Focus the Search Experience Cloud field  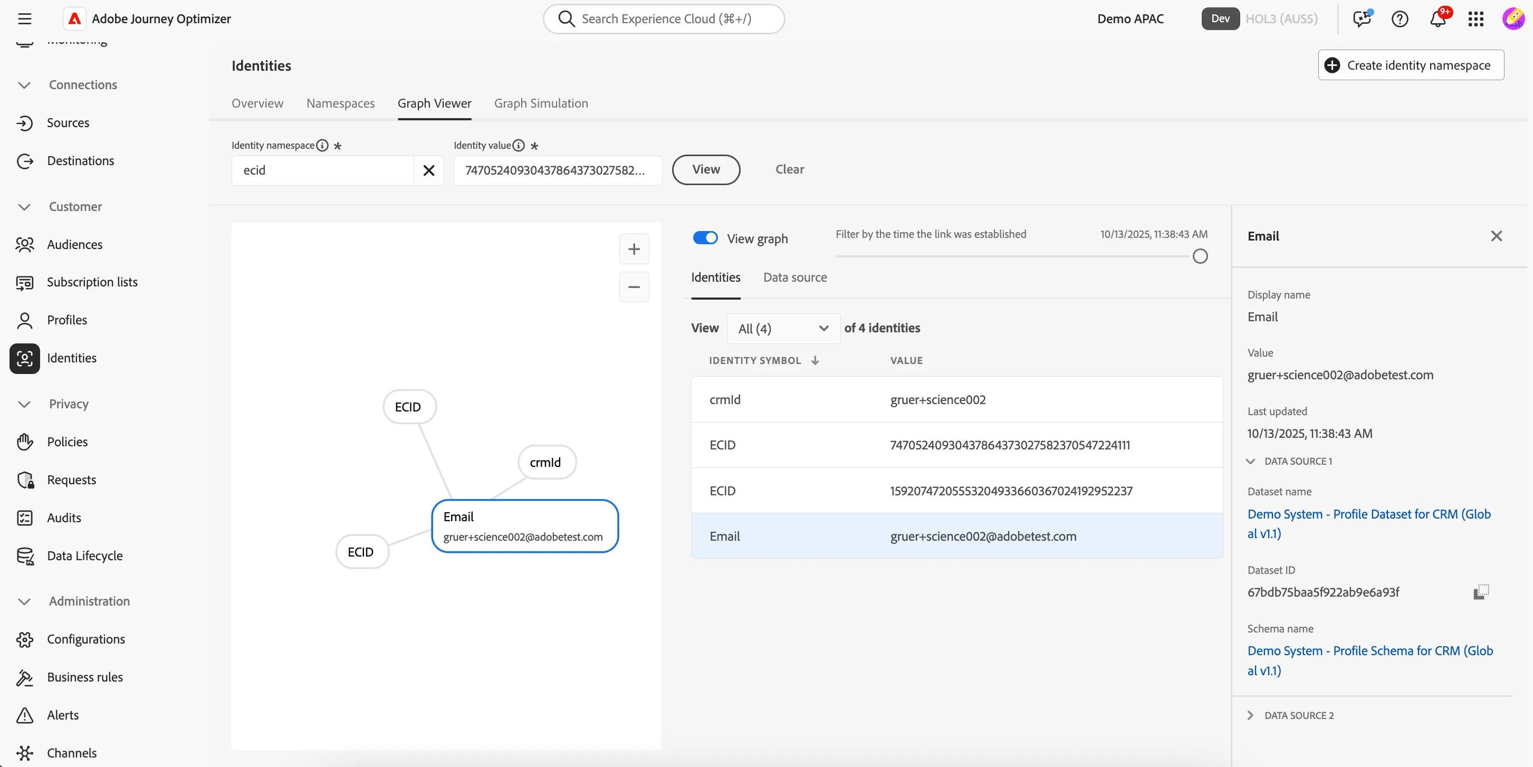[664, 19]
